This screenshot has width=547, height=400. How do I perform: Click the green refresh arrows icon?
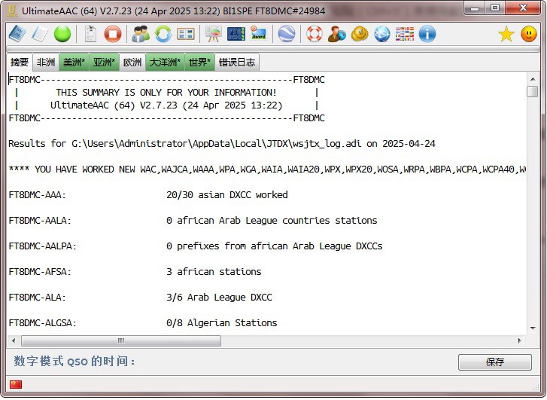163,34
